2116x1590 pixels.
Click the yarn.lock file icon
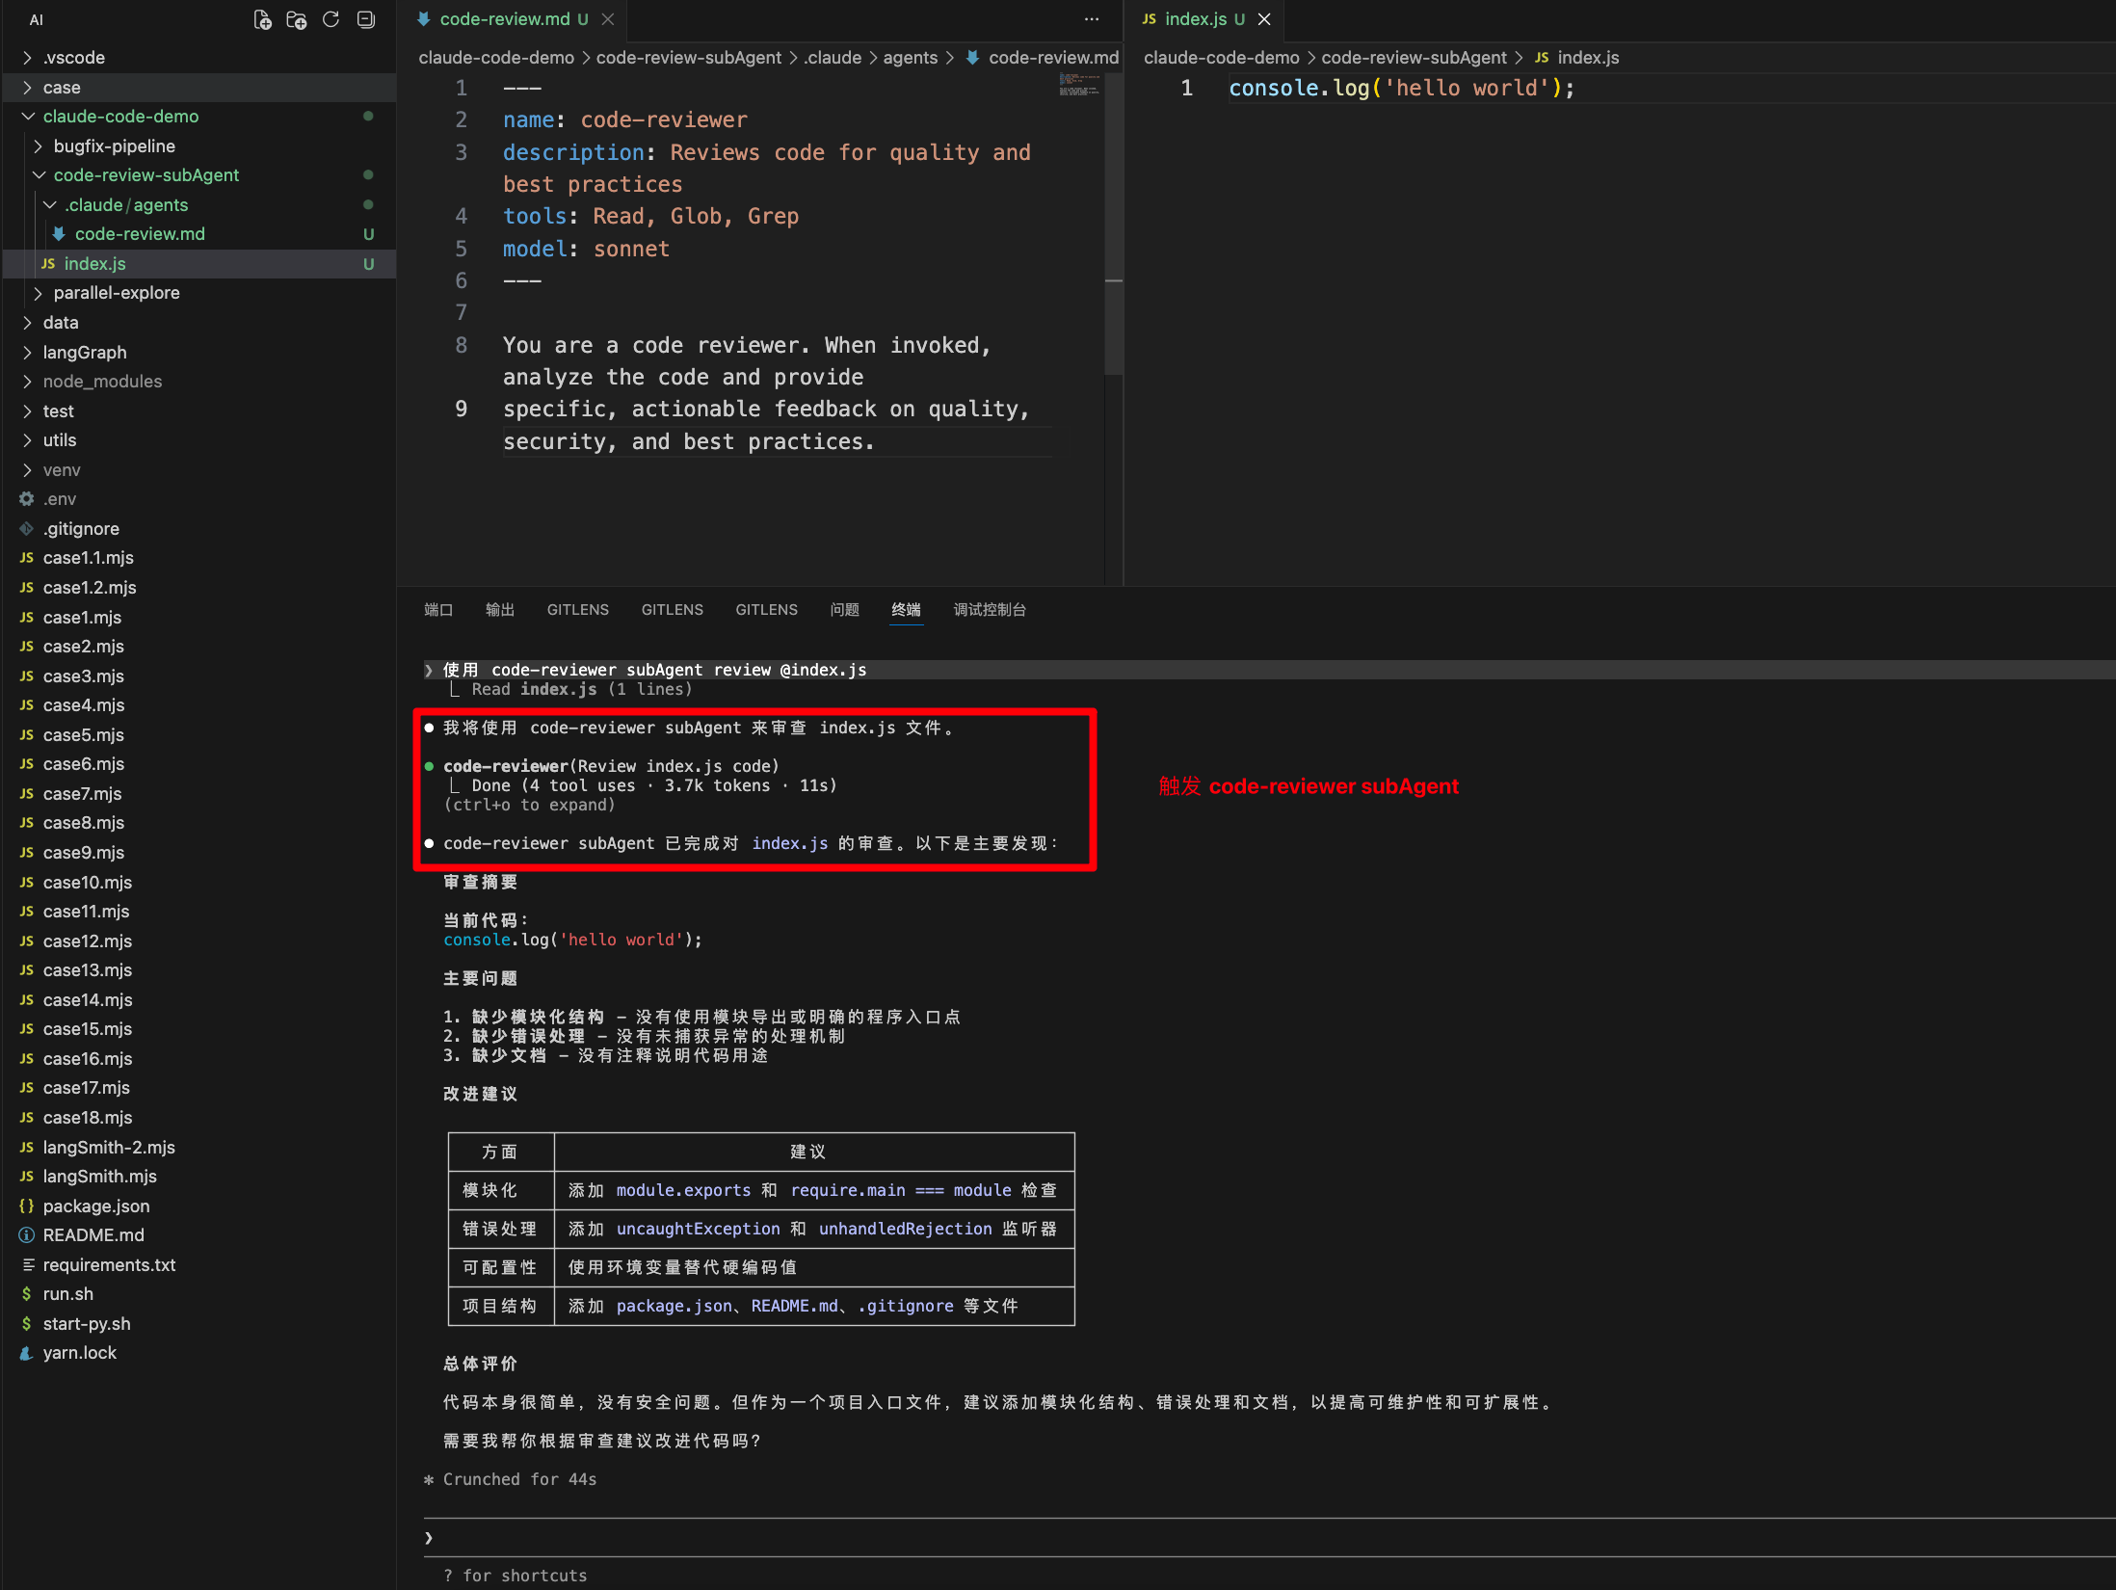click(x=27, y=1353)
